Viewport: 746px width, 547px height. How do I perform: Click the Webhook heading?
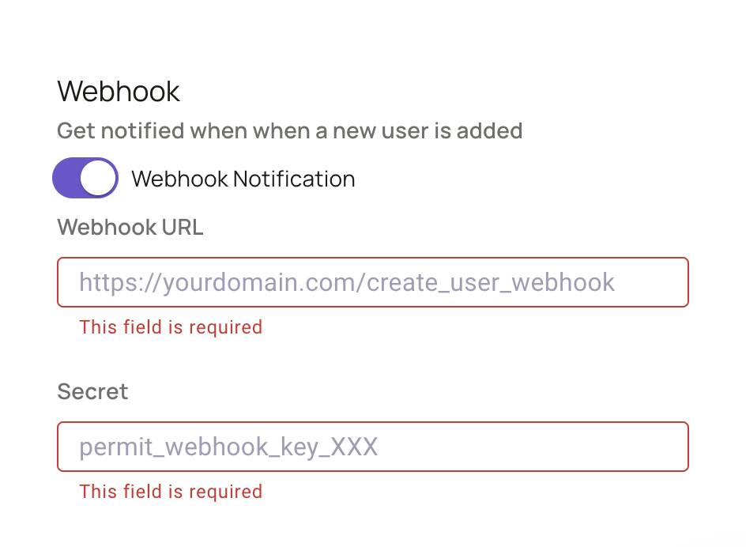point(119,92)
